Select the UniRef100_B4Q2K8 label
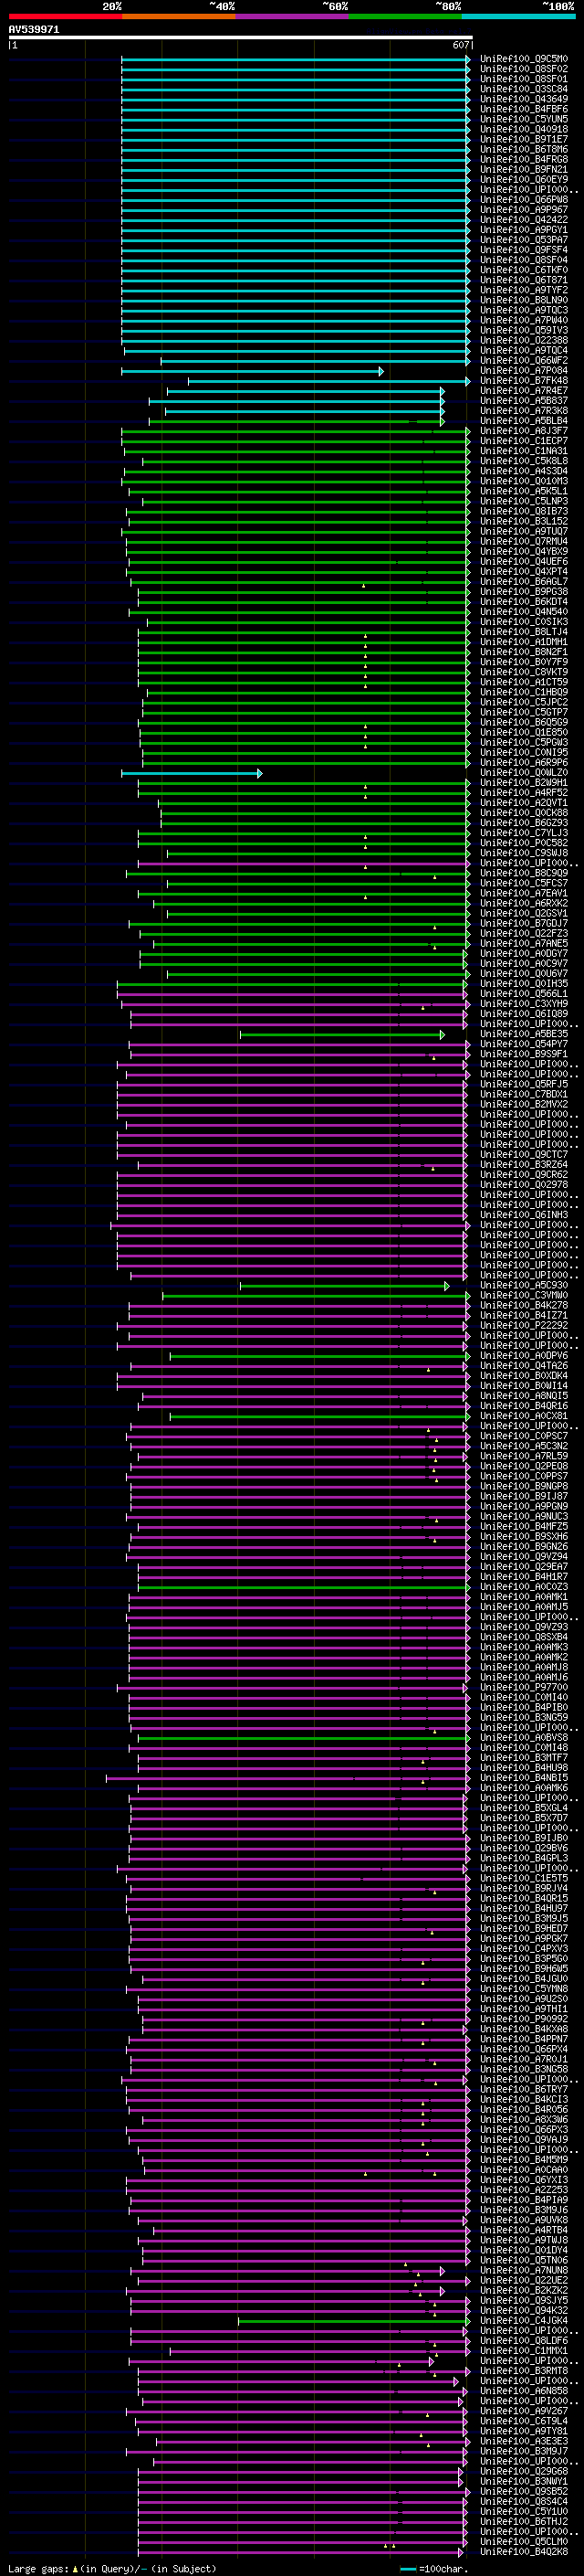 524,2552
